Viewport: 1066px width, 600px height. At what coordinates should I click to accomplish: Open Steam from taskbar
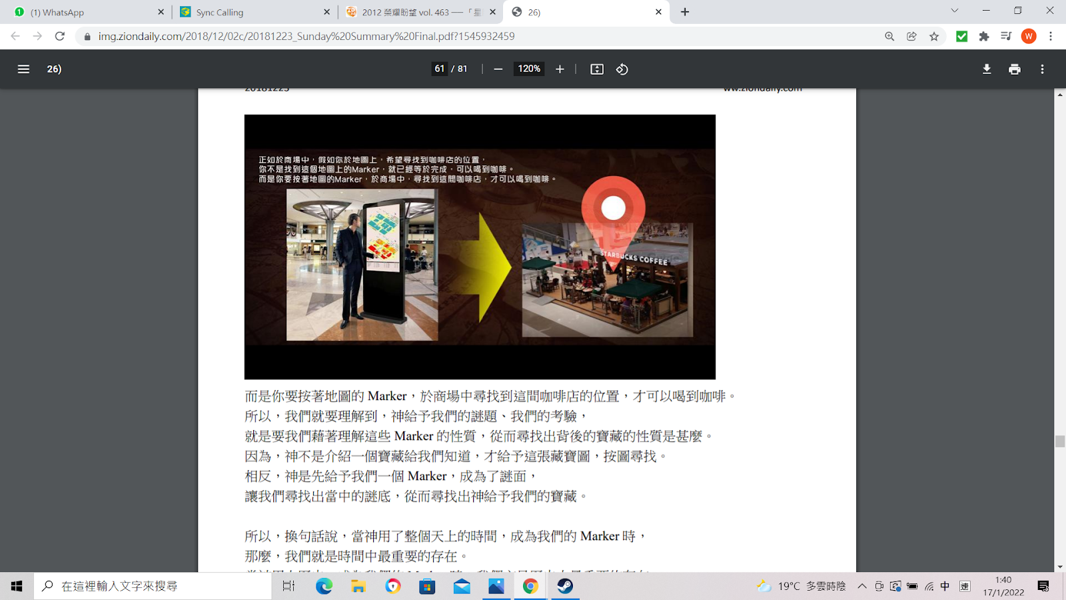coord(565,586)
